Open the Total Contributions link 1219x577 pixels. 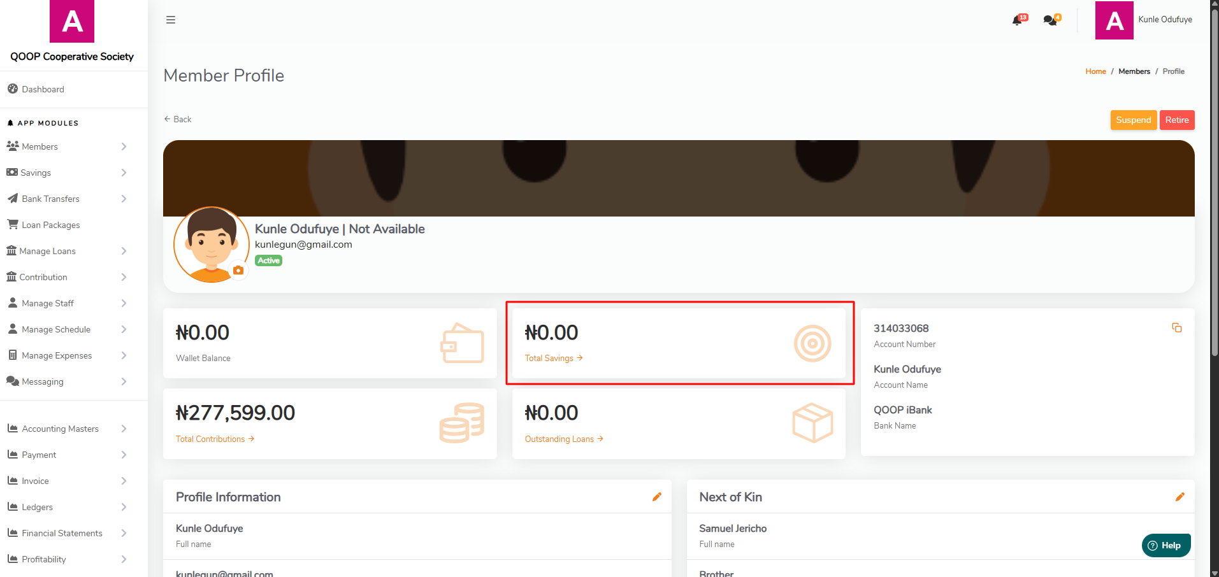pyautogui.click(x=215, y=439)
